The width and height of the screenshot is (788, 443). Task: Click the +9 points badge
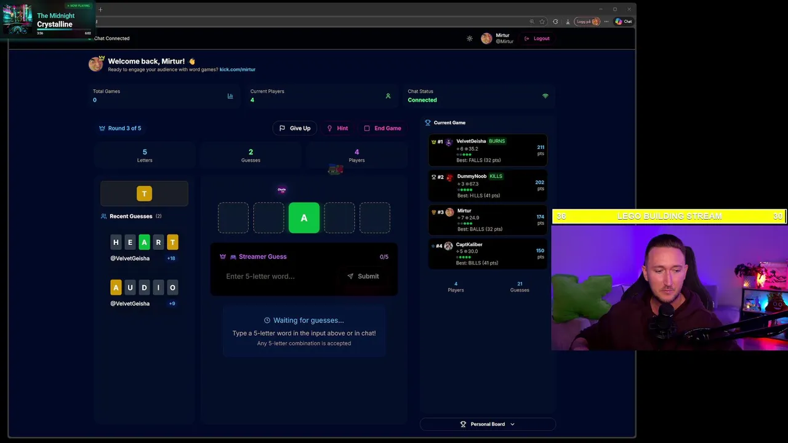pos(172,303)
